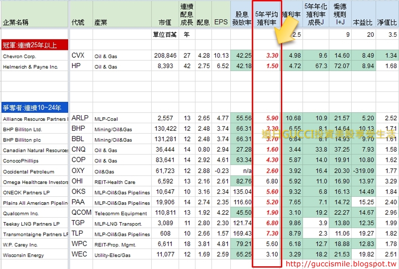
Task: Select the MLP-Coal industry cell
Action: [122, 118]
